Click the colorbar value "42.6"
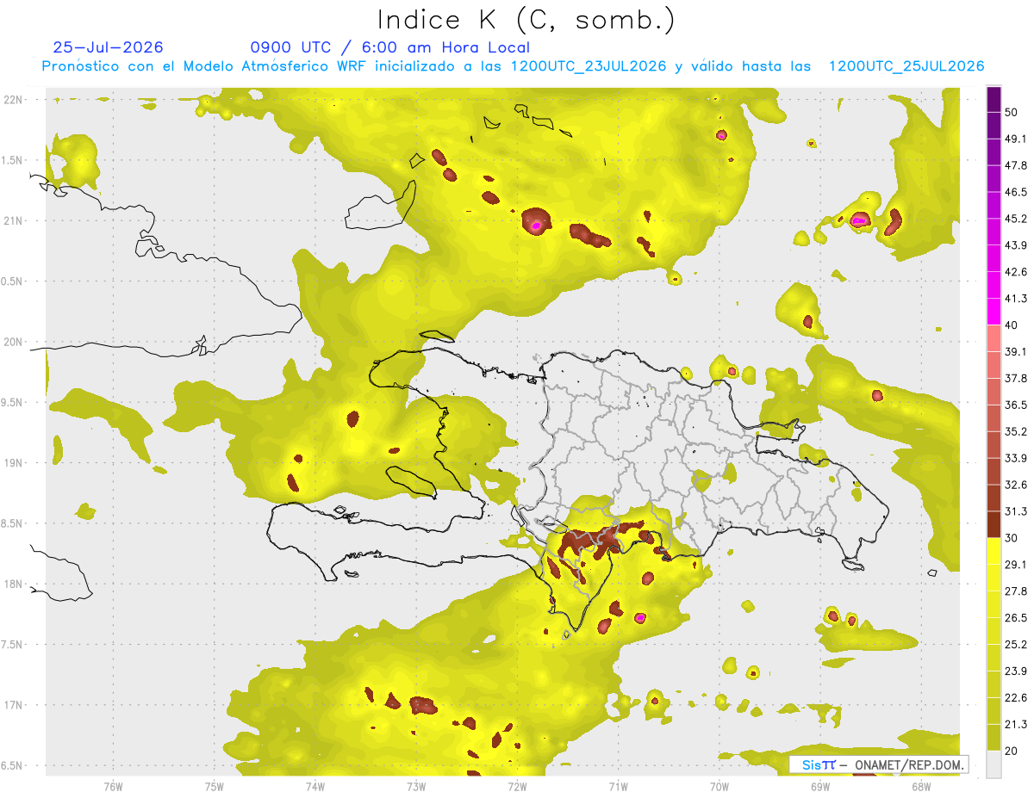The image size is (1034, 798). 1016,272
